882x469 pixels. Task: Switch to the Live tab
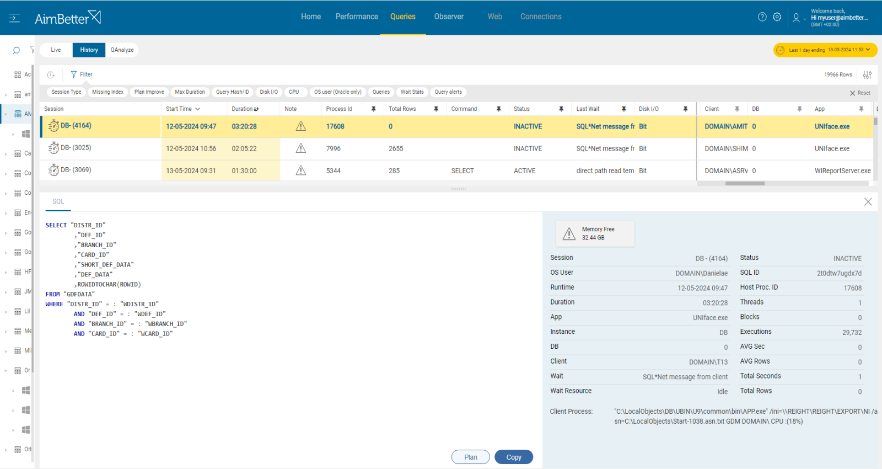56,50
